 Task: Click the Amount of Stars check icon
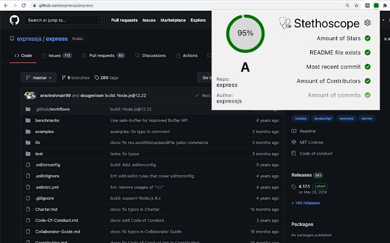[367, 38]
